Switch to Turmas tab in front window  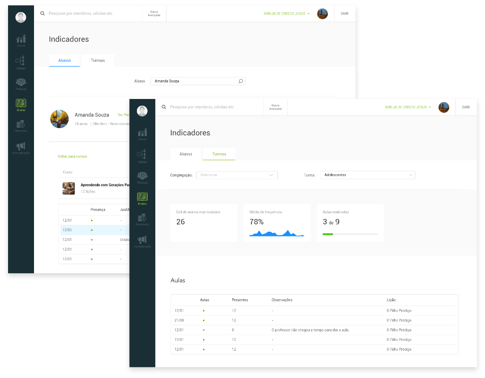tap(219, 154)
